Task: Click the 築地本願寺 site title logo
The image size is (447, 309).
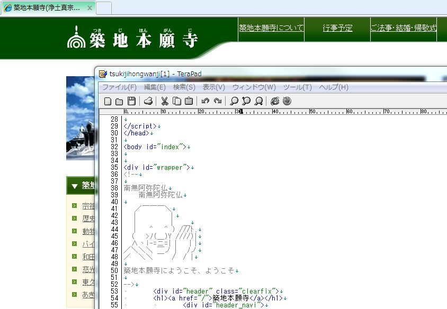Action: [144, 40]
